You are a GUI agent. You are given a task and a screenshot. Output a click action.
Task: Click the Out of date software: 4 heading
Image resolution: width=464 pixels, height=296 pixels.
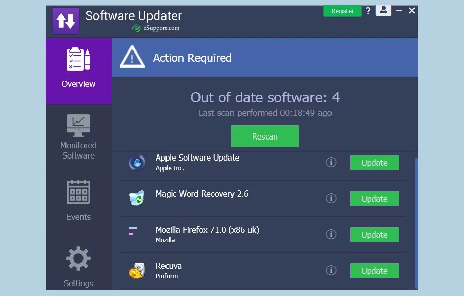(x=265, y=97)
